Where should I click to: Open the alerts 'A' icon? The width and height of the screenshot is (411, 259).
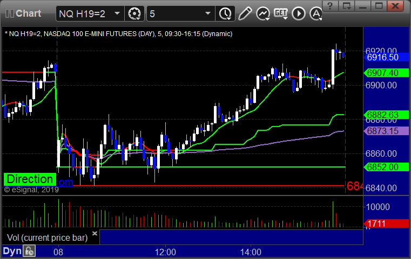[316, 13]
